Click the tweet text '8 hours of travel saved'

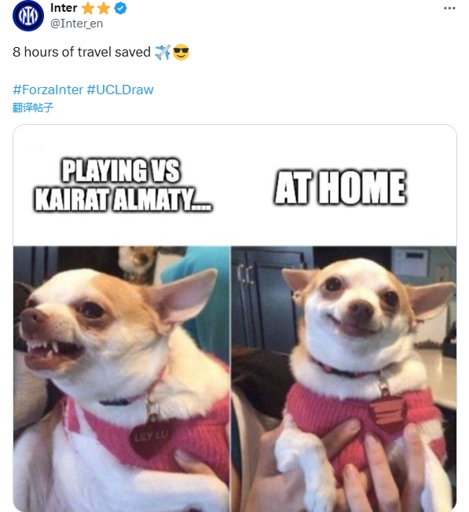(82, 53)
